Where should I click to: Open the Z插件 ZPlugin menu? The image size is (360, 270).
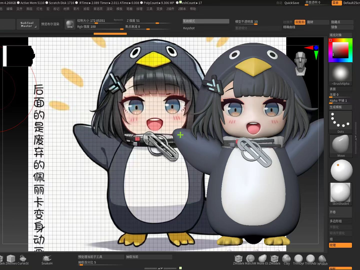click(x=170, y=9)
